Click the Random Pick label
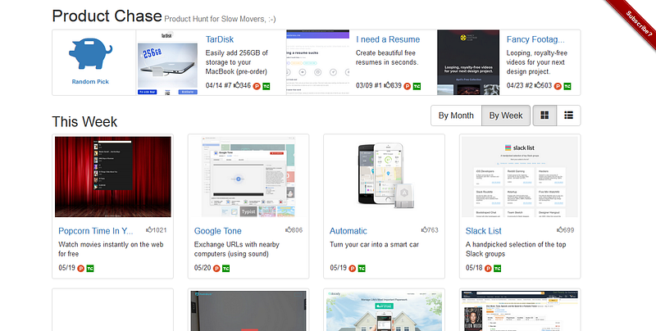The width and height of the screenshot is (656, 331). tap(90, 81)
